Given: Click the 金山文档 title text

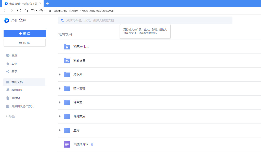Looking at the screenshot, I should point(19,21).
